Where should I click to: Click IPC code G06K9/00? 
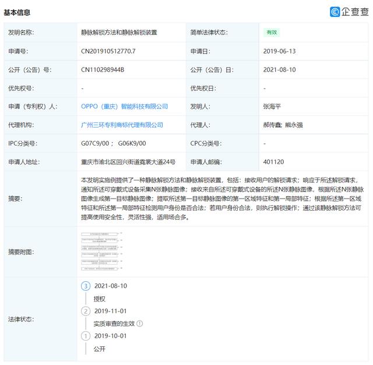[132, 143]
